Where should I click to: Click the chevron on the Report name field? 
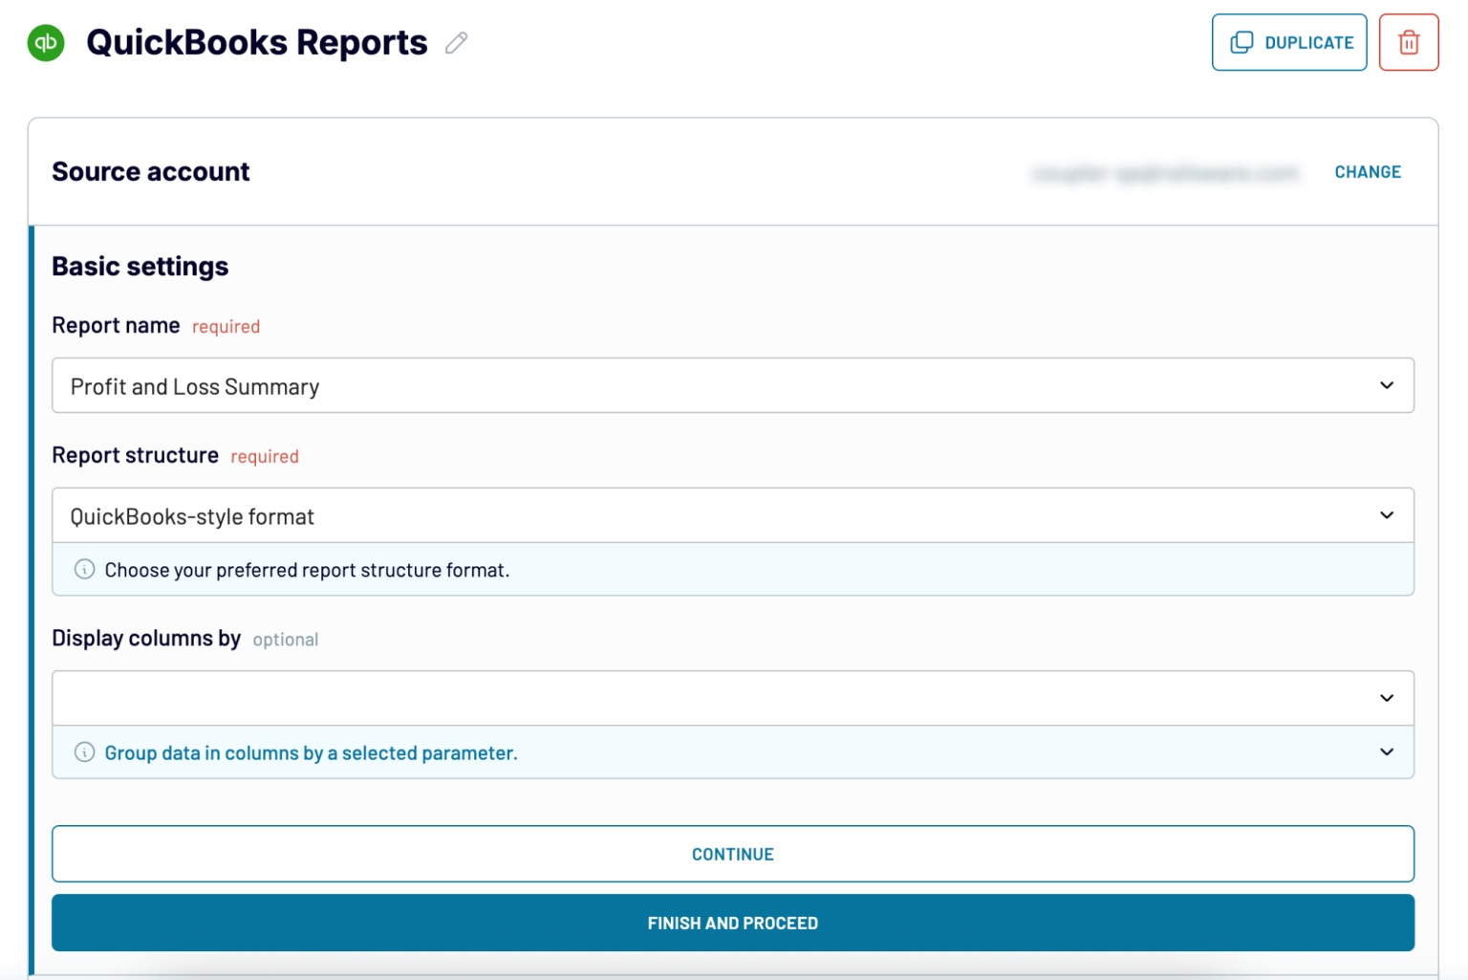[1387, 385]
